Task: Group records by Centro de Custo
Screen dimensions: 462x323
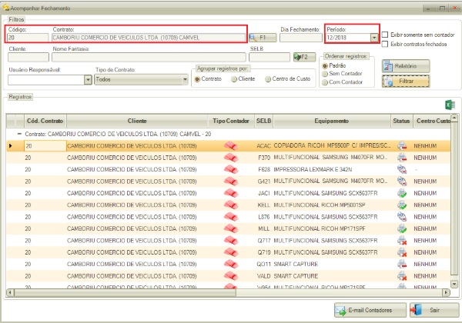Action: point(268,79)
